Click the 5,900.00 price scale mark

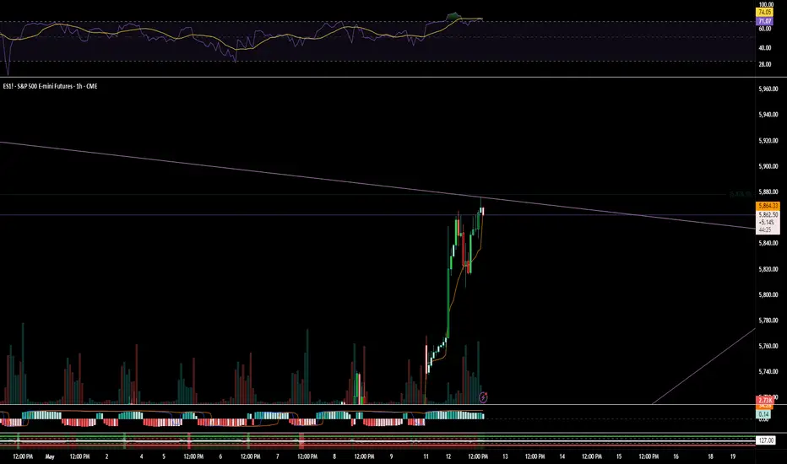[x=768, y=166]
